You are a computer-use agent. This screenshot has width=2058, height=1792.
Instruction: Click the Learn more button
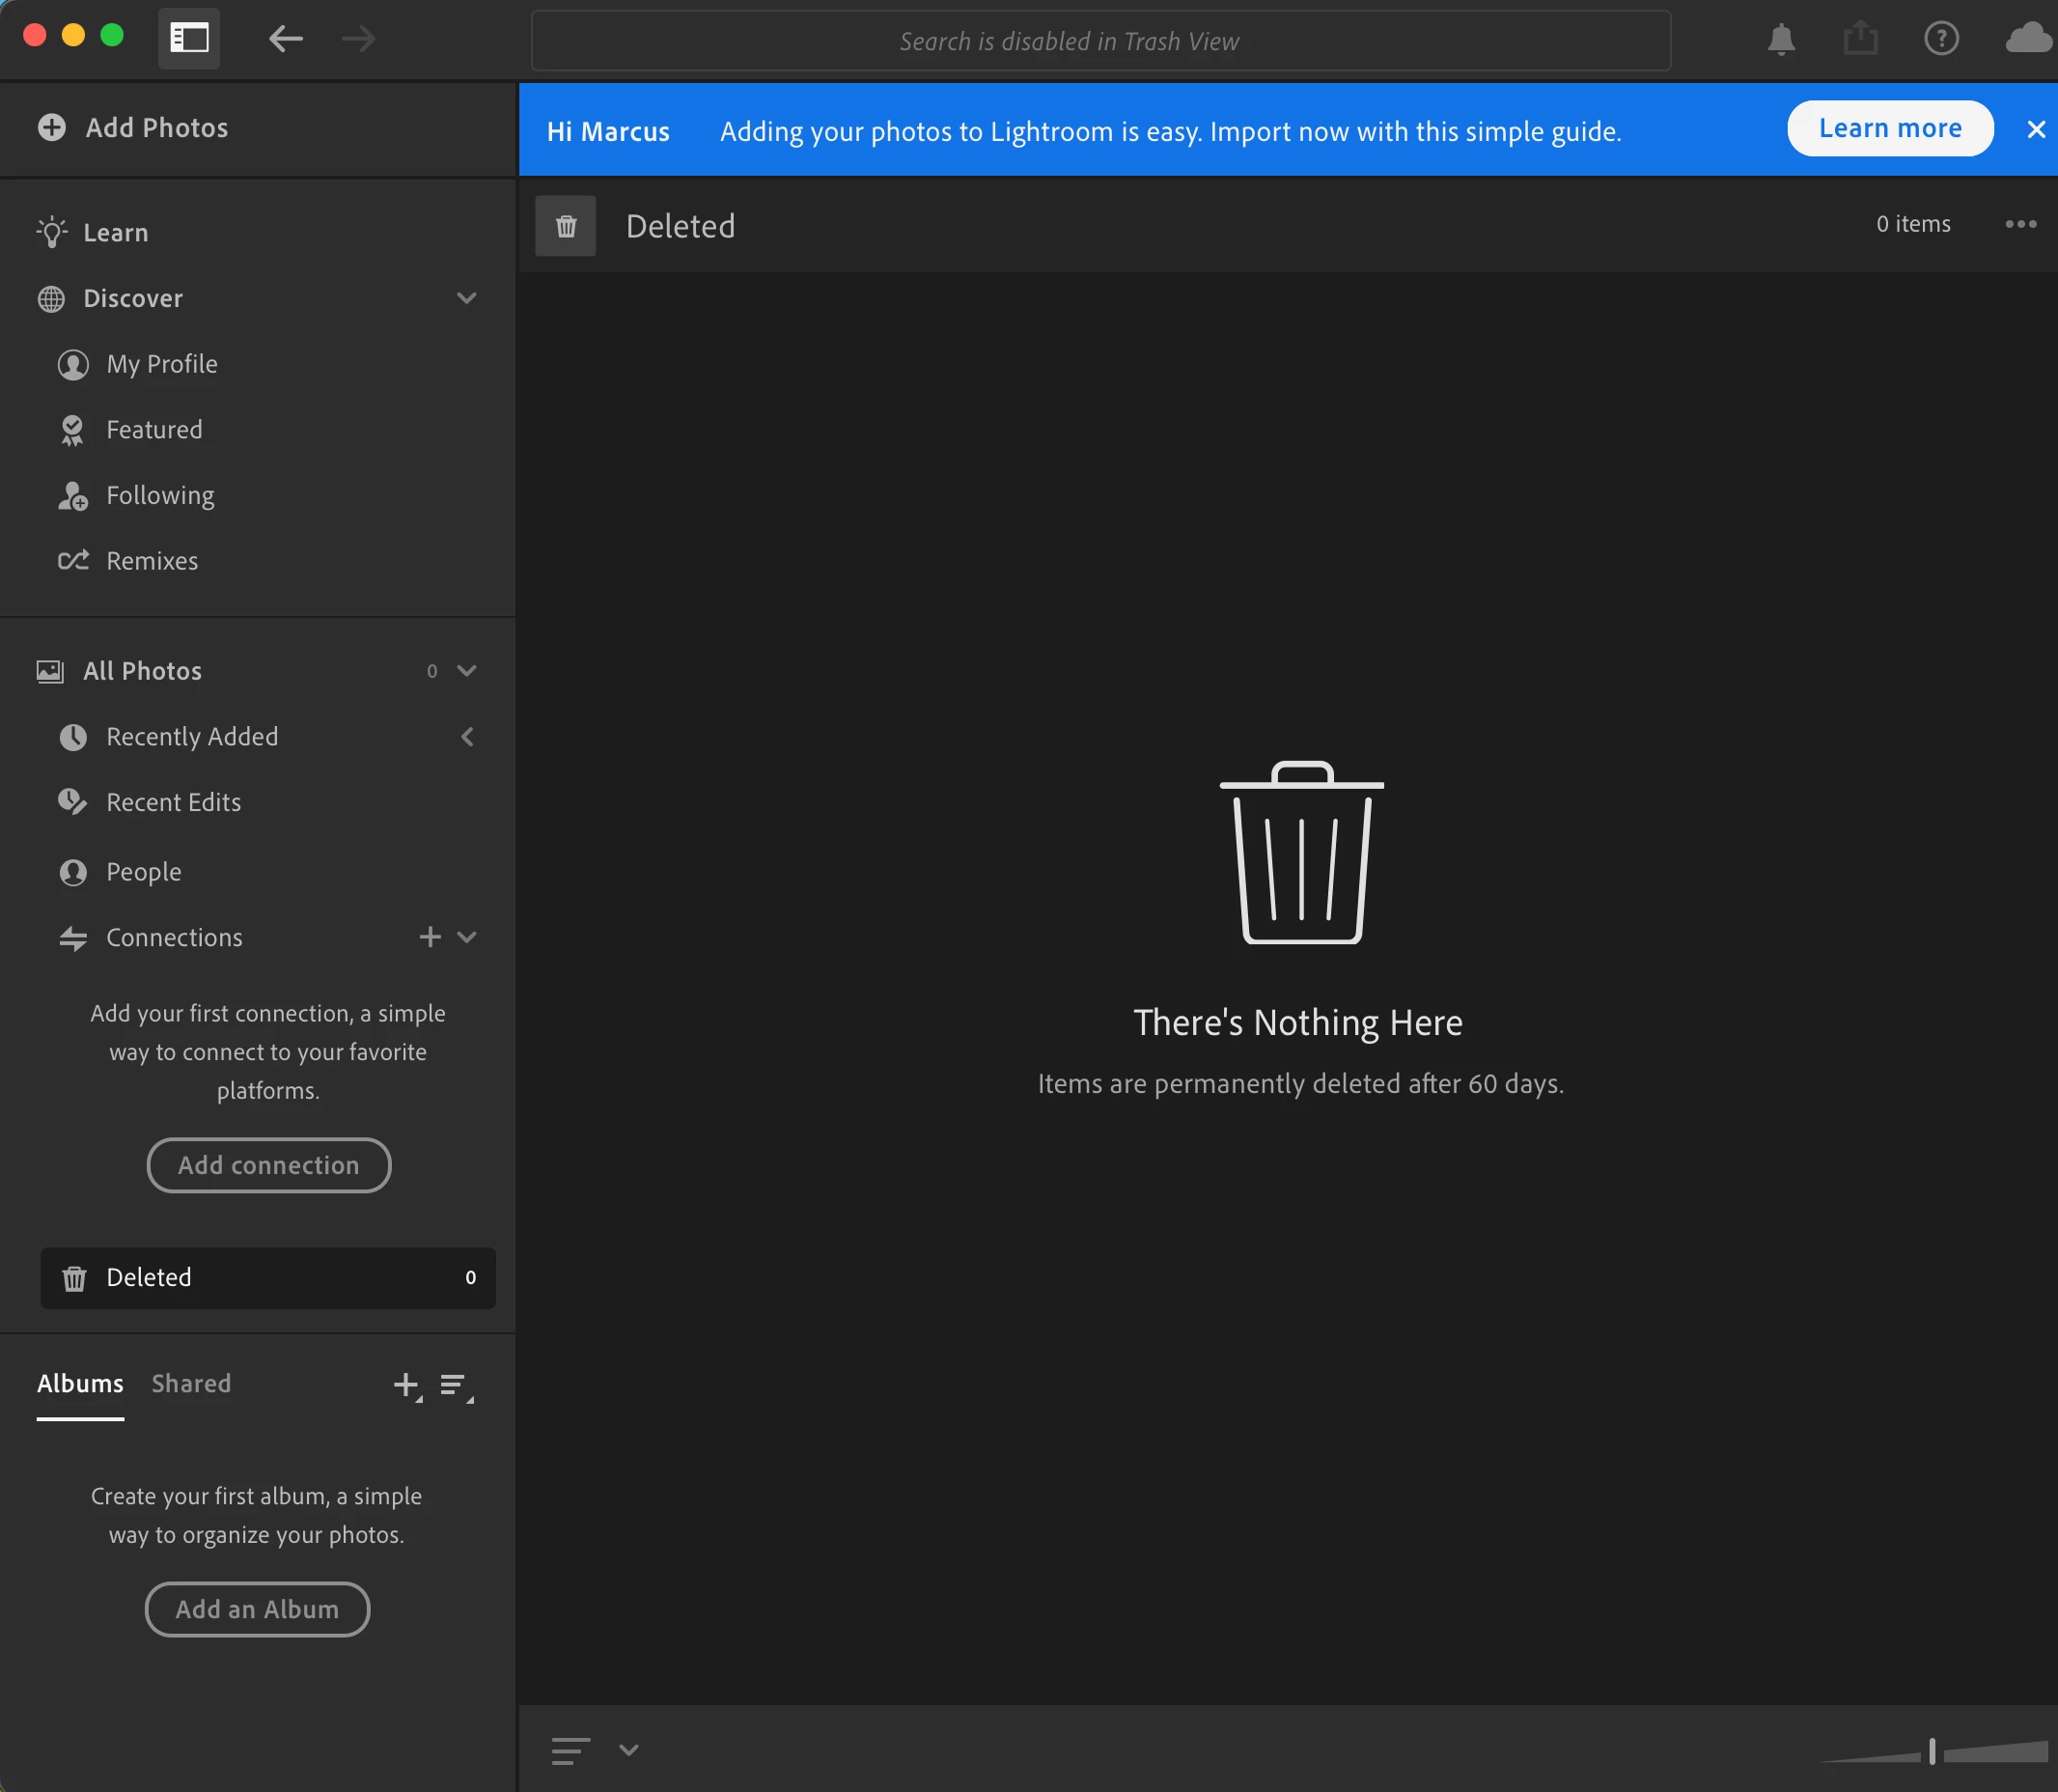click(1889, 129)
